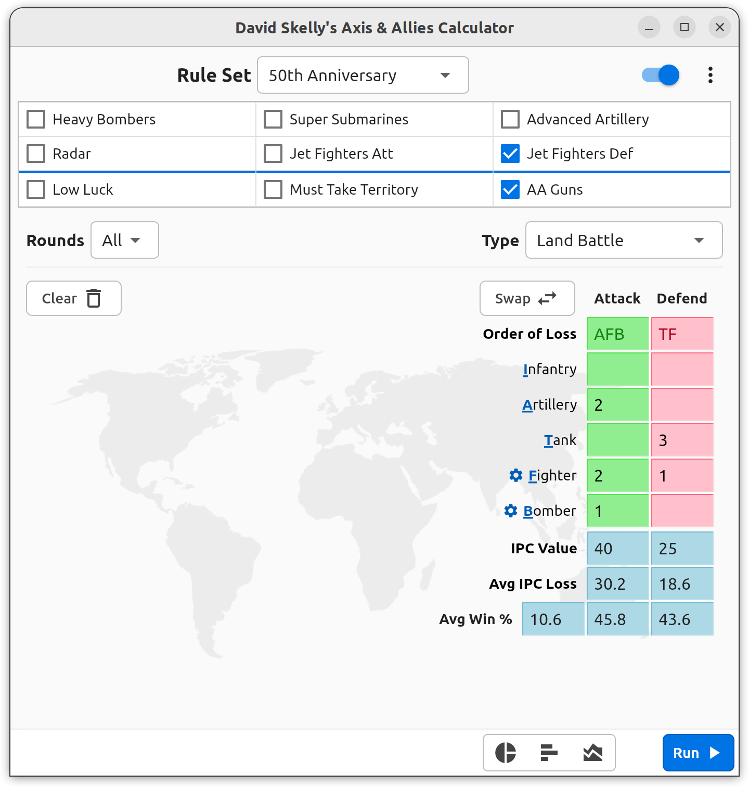Swap attacker and defender forces
The width and height of the screenshot is (749, 786).
pyautogui.click(x=527, y=298)
